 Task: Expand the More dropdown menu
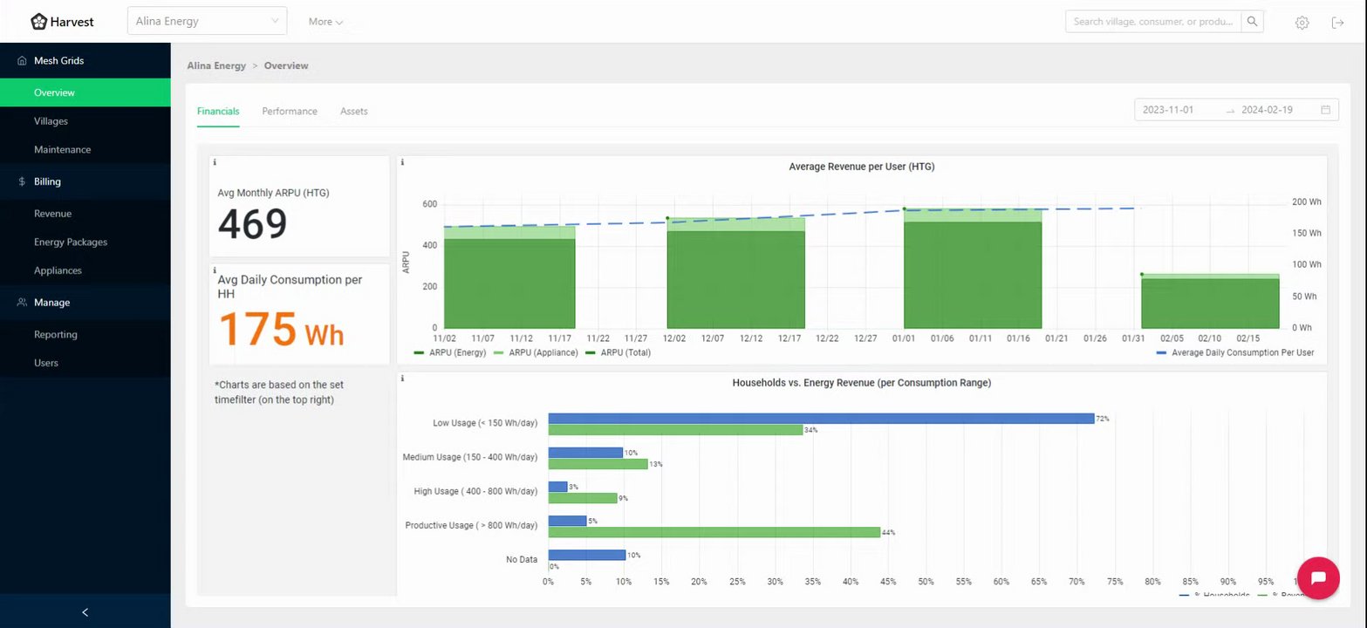(x=325, y=22)
